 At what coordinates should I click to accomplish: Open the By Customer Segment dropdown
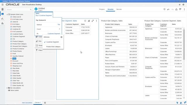pos(54,34)
